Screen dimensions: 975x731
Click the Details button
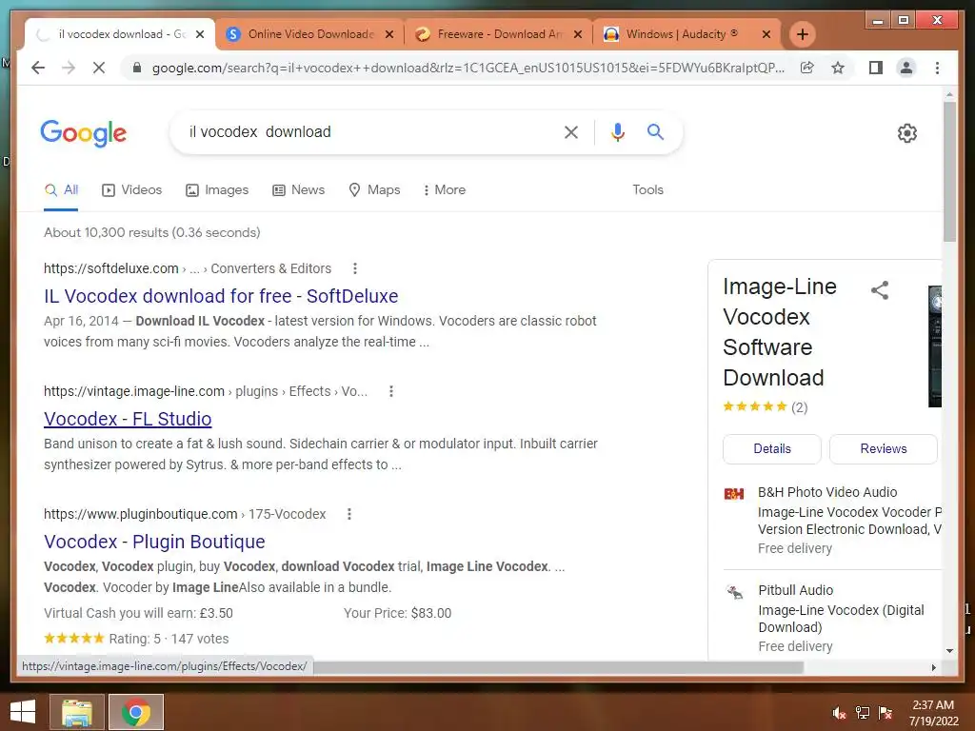(771, 449)
